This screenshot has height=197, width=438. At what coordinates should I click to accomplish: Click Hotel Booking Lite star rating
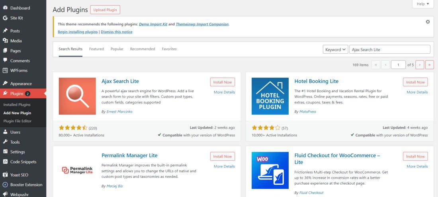[266, 128]
